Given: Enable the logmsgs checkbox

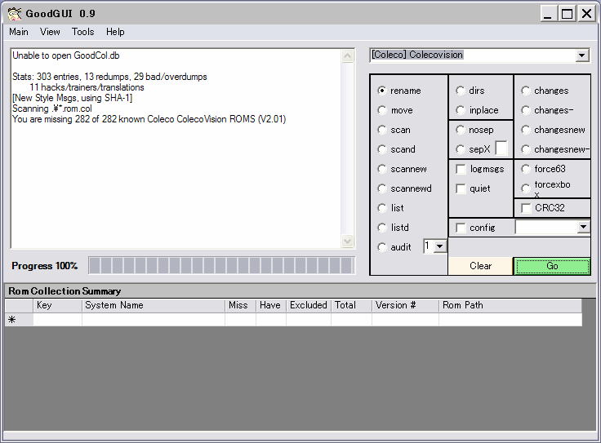Looking at the screenshot, I should click(461, 169).
